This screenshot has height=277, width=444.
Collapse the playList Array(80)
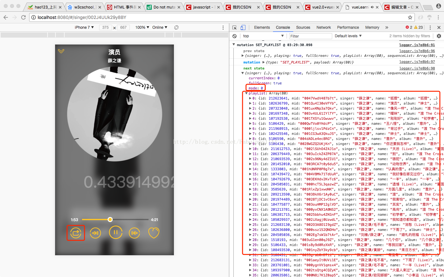(x=246, y=93)
